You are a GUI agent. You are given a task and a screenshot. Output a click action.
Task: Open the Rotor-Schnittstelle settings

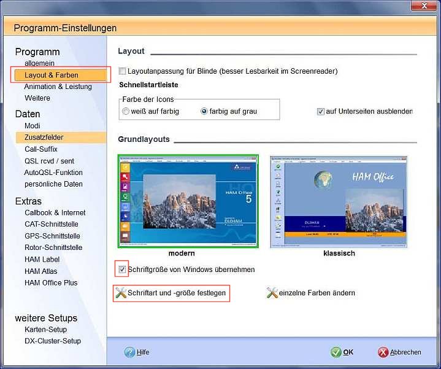tap(53, 247)
